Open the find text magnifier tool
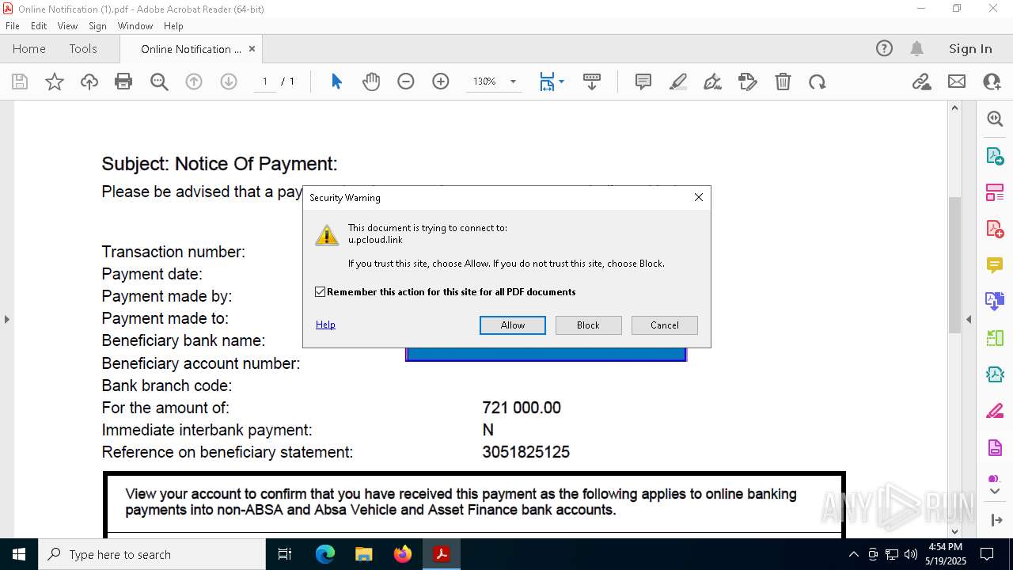Viewport: 1013px width, 570px height. click(x=159, y=82)
